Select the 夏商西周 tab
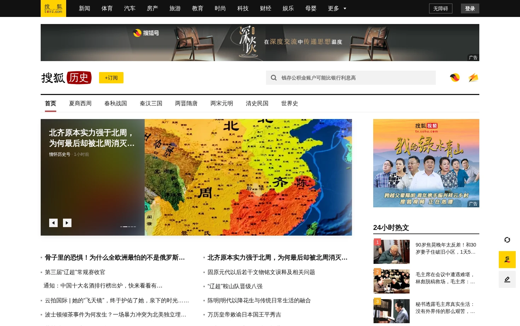520x326 pixels. point(80,103)
